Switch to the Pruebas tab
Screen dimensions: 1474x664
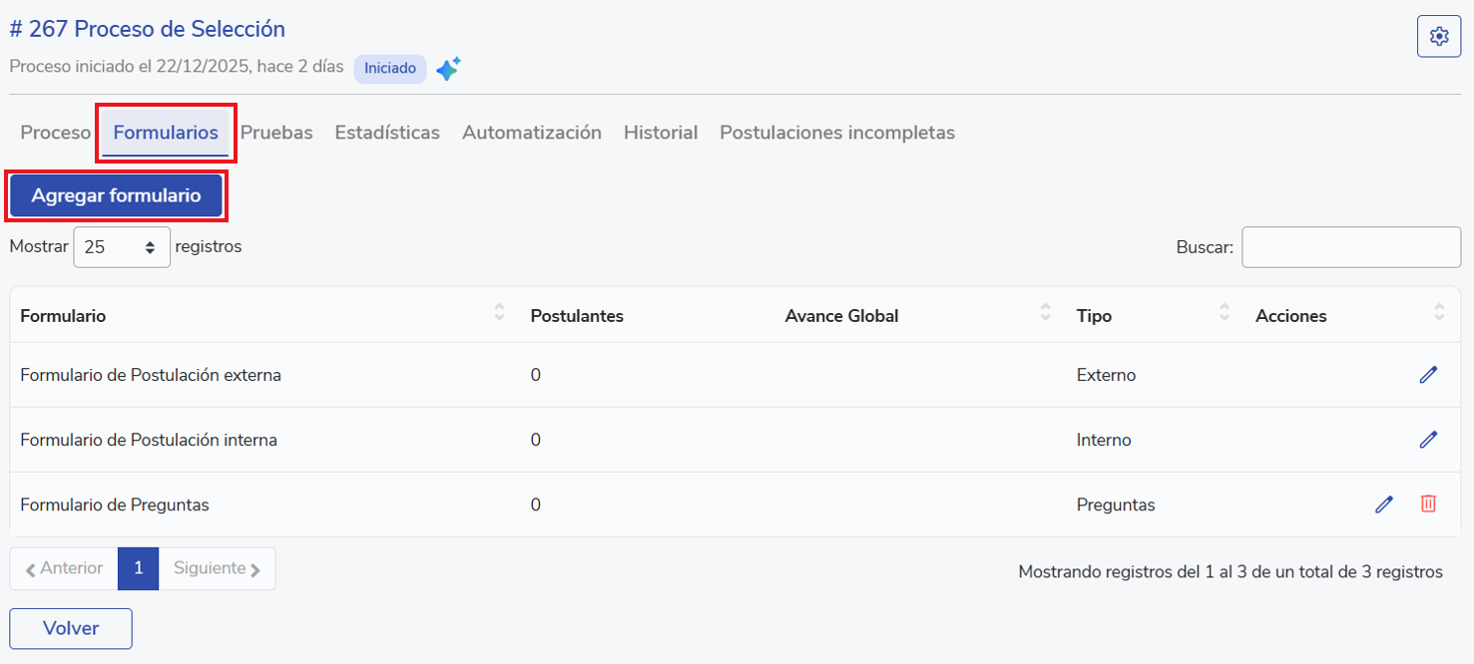click(276, 133)
